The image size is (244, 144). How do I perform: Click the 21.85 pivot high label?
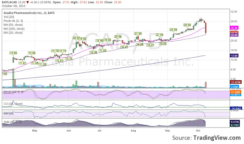[x=138, y=34]
